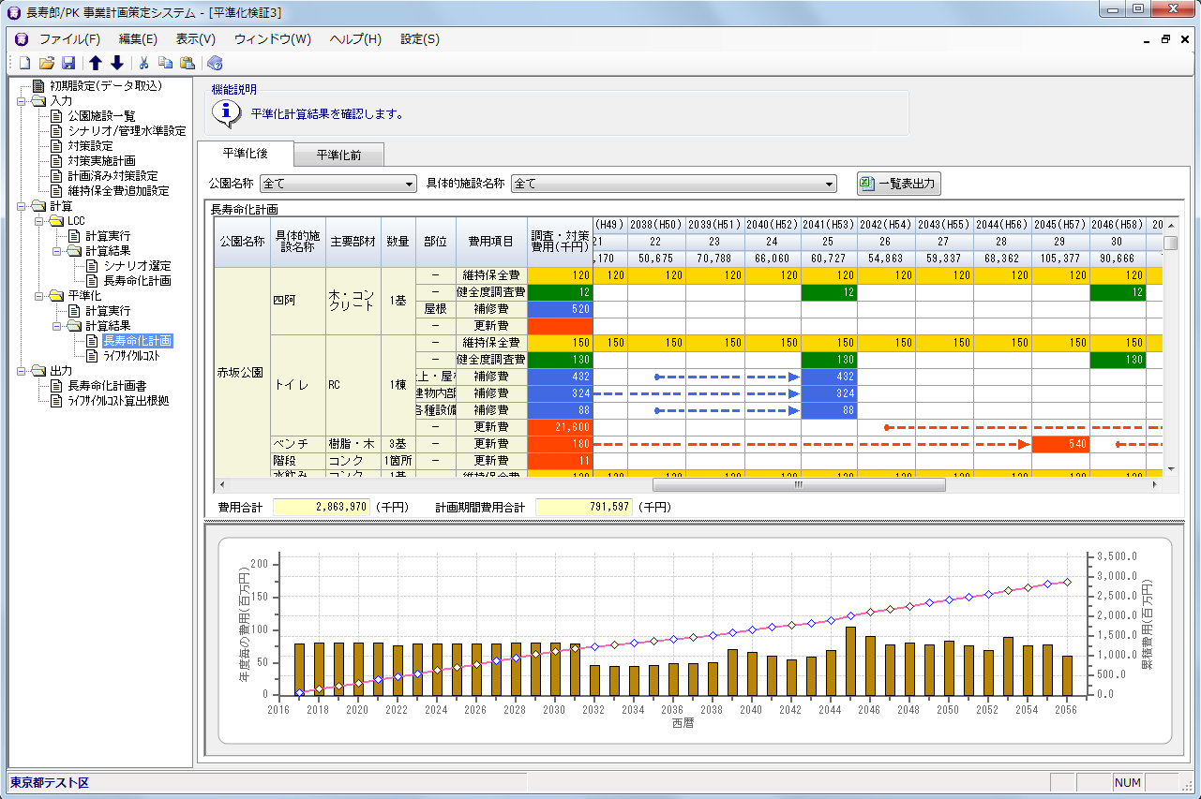The image size is (1201, 799).
Task: Switch to the 平準化前 tab
Action: 338,155
